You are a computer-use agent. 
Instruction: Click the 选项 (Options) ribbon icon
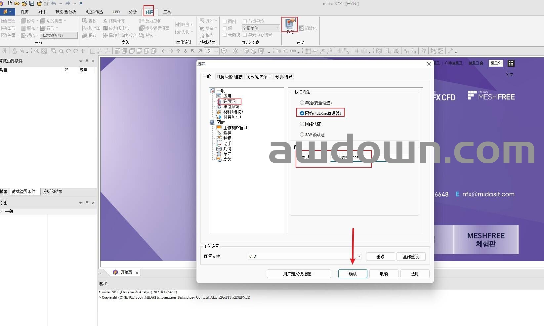[x=290, y=24]
